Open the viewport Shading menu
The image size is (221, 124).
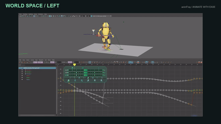pos(25,14)
